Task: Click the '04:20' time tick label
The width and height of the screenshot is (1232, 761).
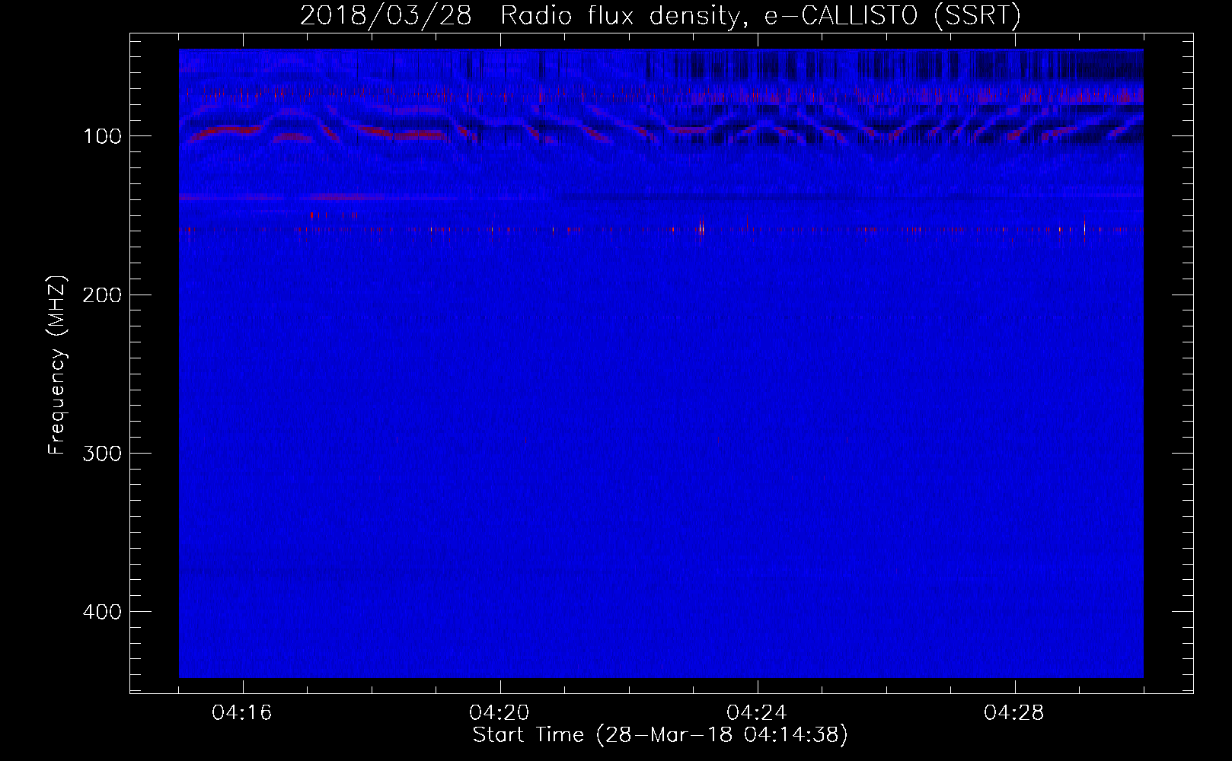Action: coord(500,713)
